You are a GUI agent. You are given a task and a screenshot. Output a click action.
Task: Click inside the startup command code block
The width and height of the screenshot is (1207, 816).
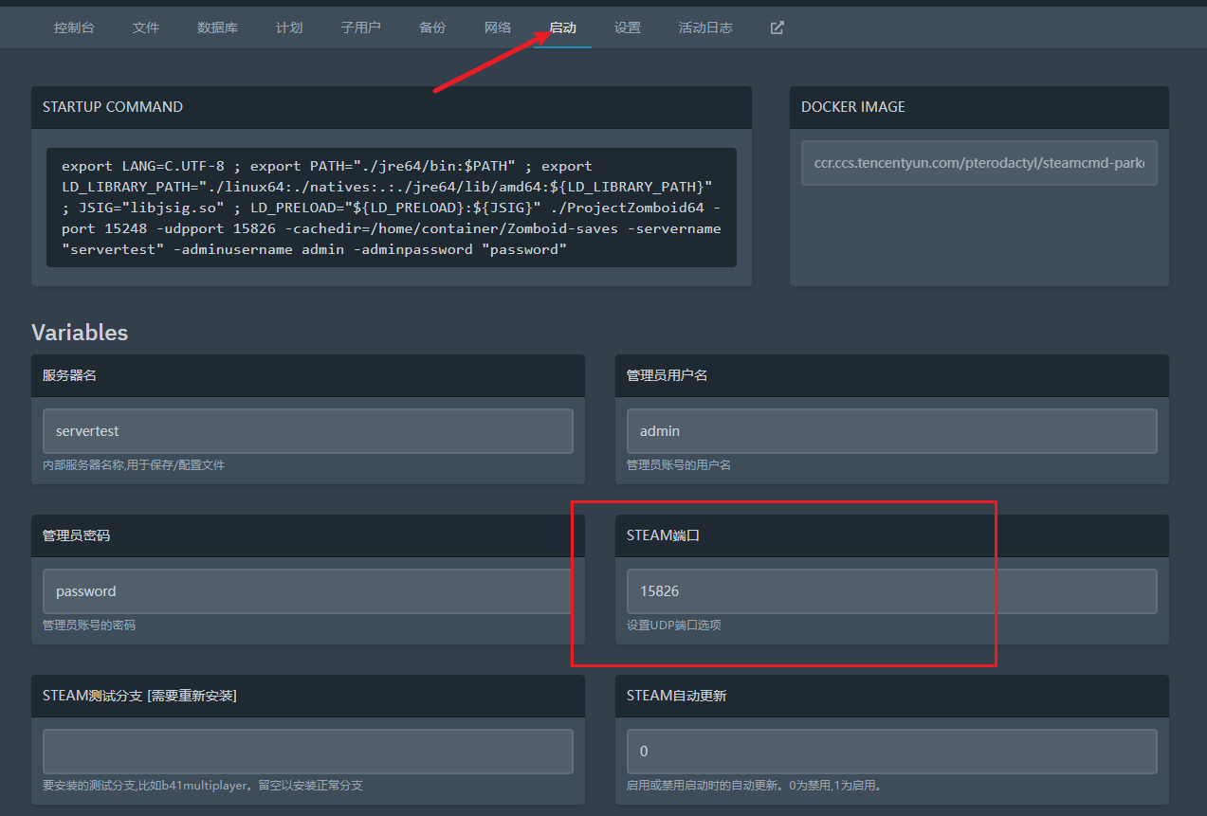coord(391,208)
